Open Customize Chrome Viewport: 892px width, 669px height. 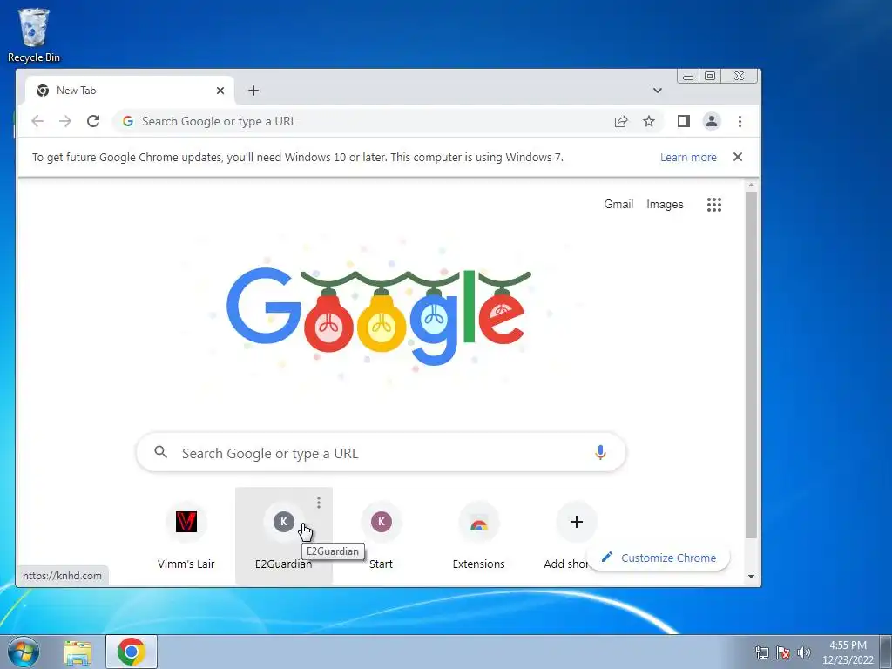(659, 557)
